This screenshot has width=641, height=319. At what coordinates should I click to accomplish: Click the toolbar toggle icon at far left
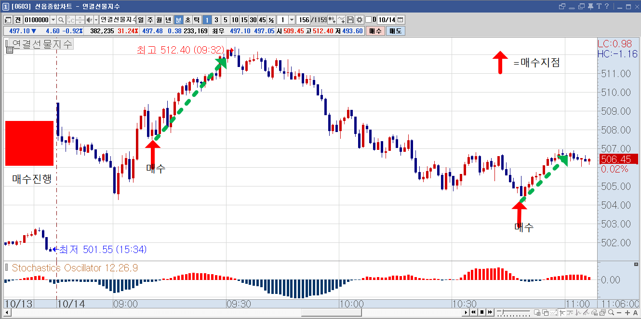(8, 20)
